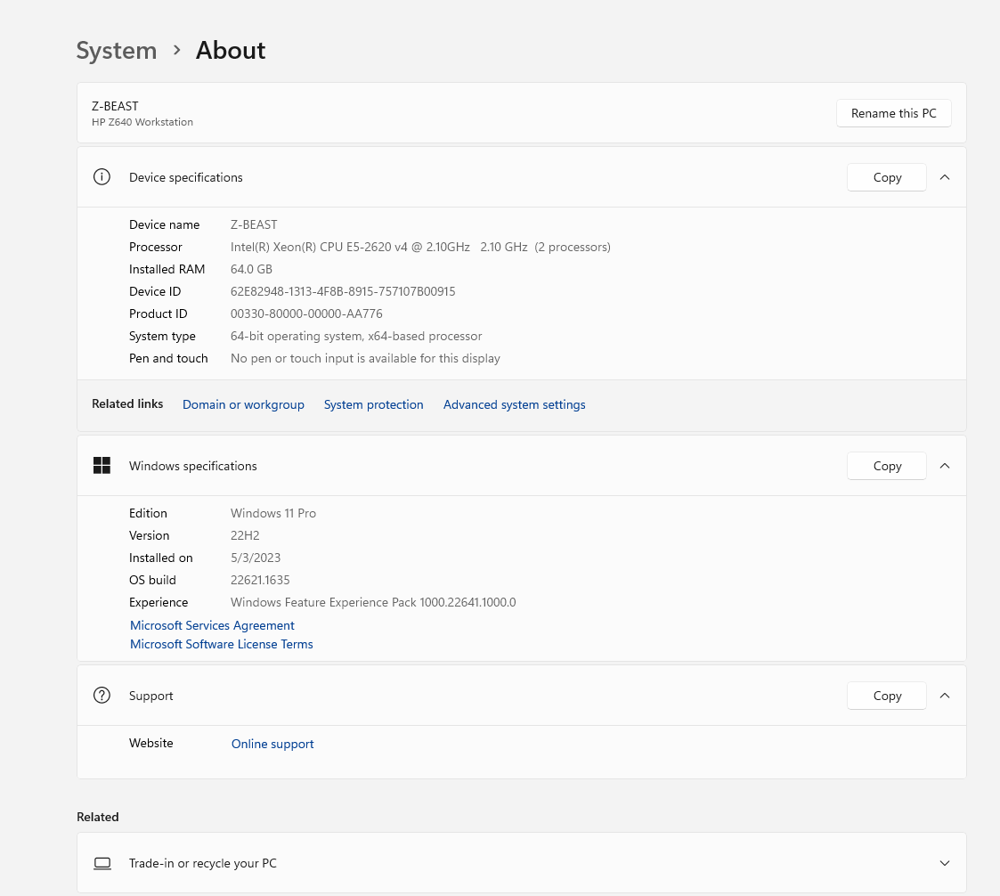Screen dimensions: 1000x896
Task: Select the About breadcrumb title
Action: pos(231,51)
